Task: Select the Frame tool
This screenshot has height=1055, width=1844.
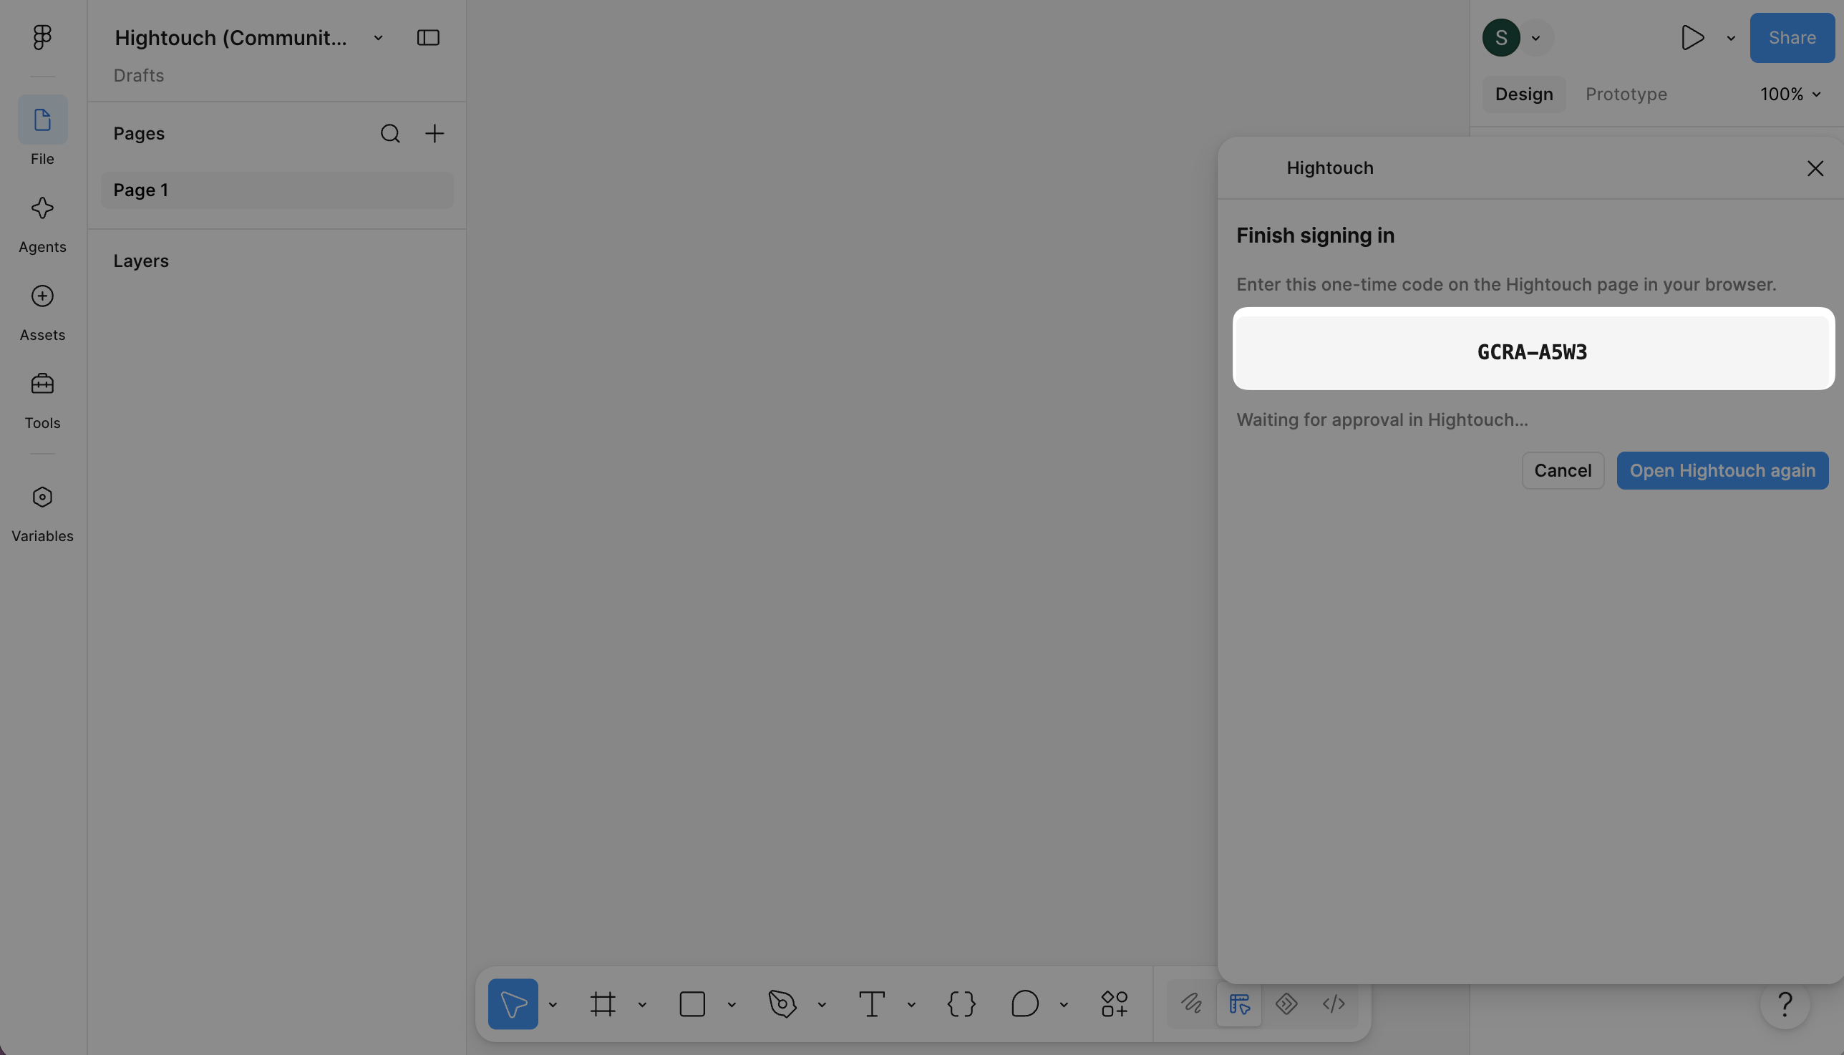Action: 603,1004
